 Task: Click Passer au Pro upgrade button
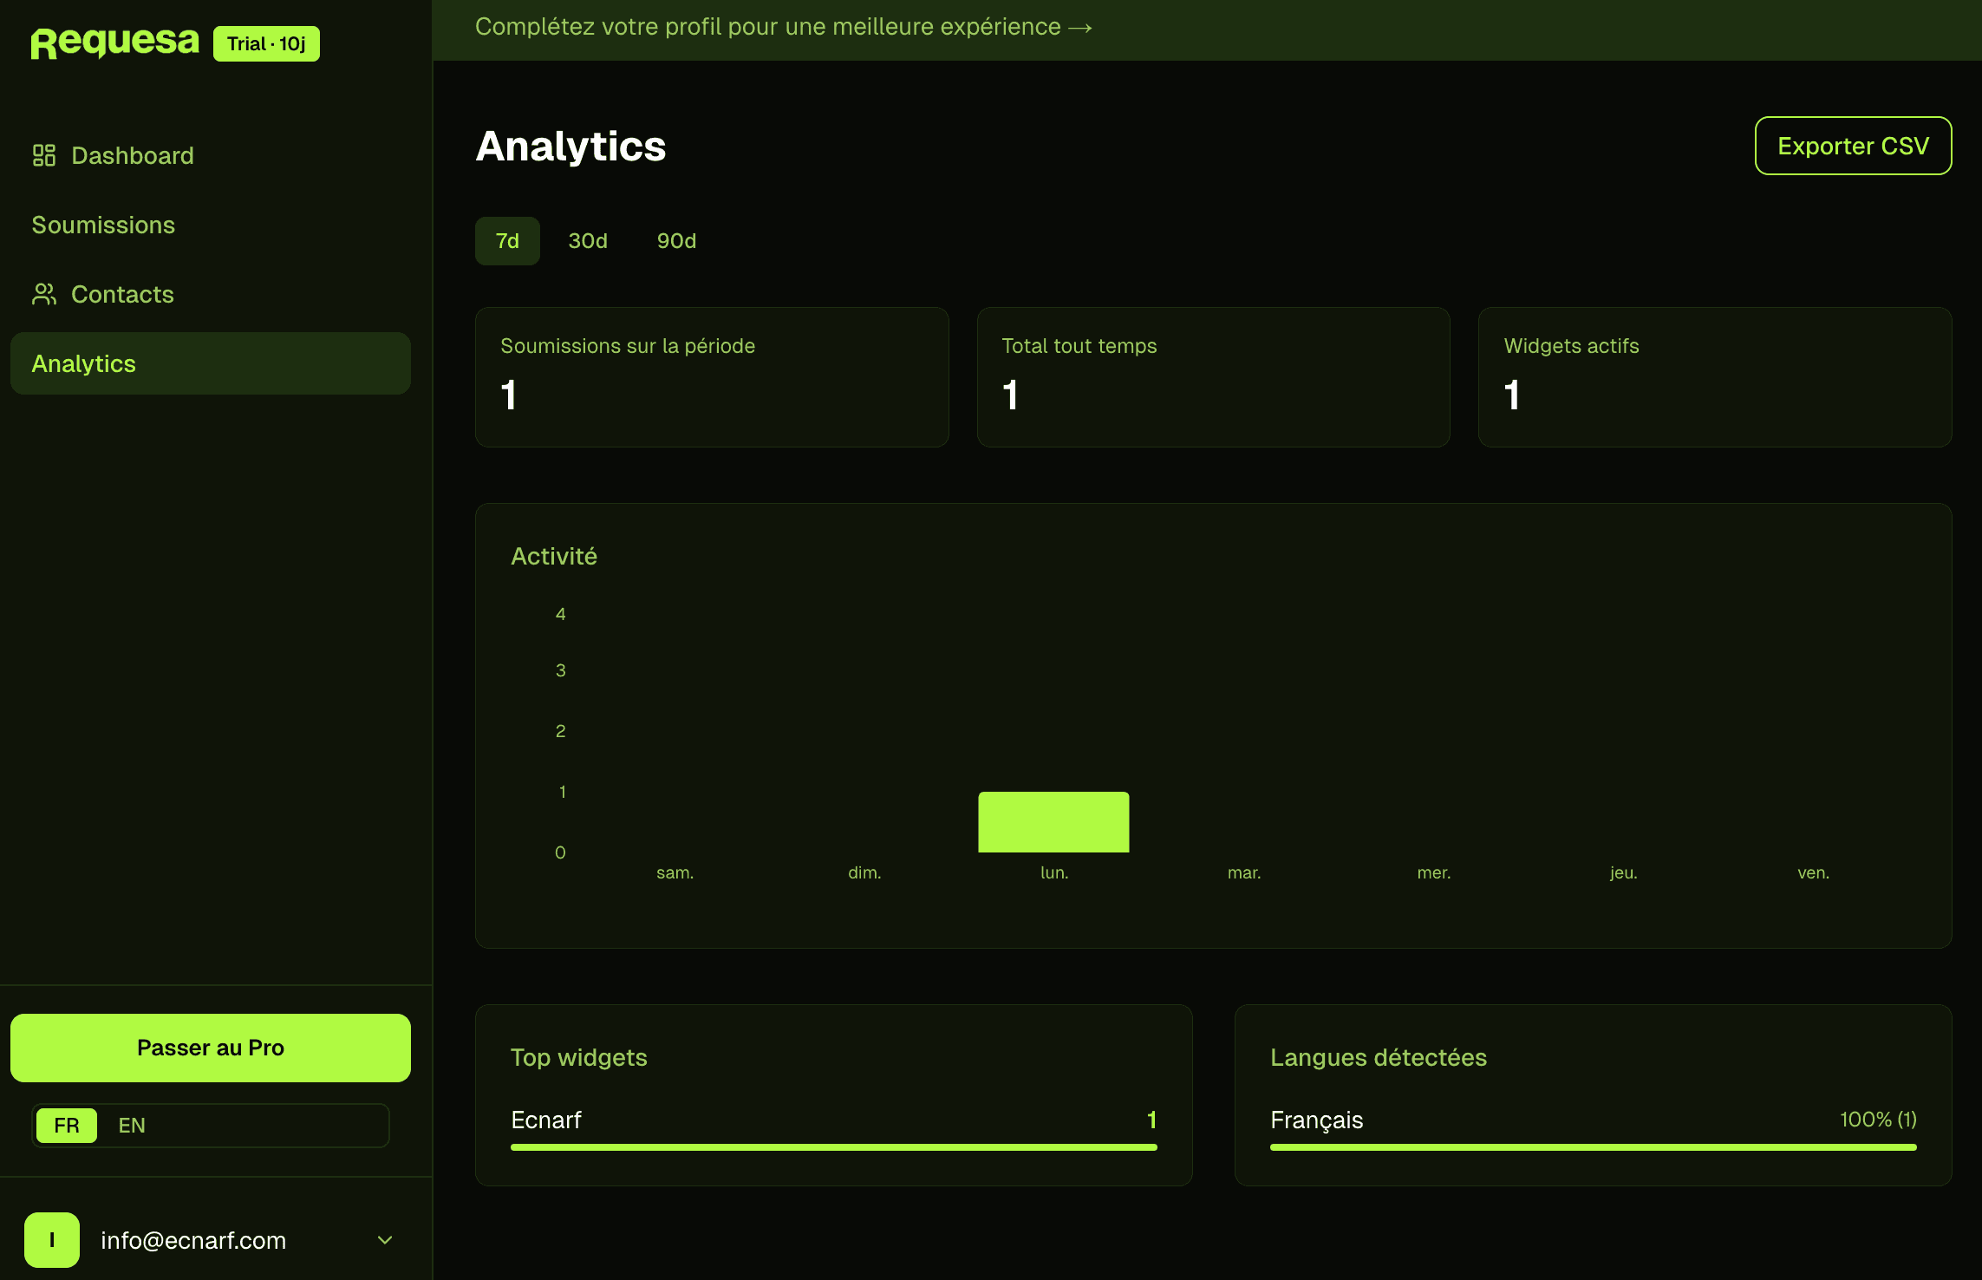click(x=211, y=1048)
